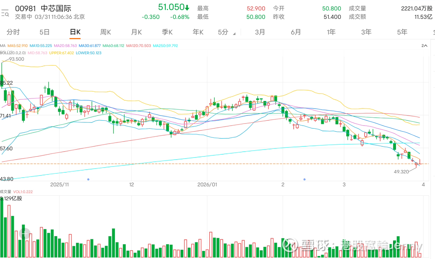Image resolution: width=435 pixels, height=259 pixels.
Task: Click the blue event dot between 2025/11 and 12
Action: [88, 180]
